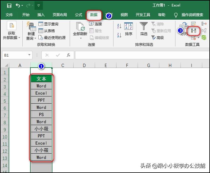
Task: Open the File menu tab
Action: pyautogui.click(x=9, y=15)
